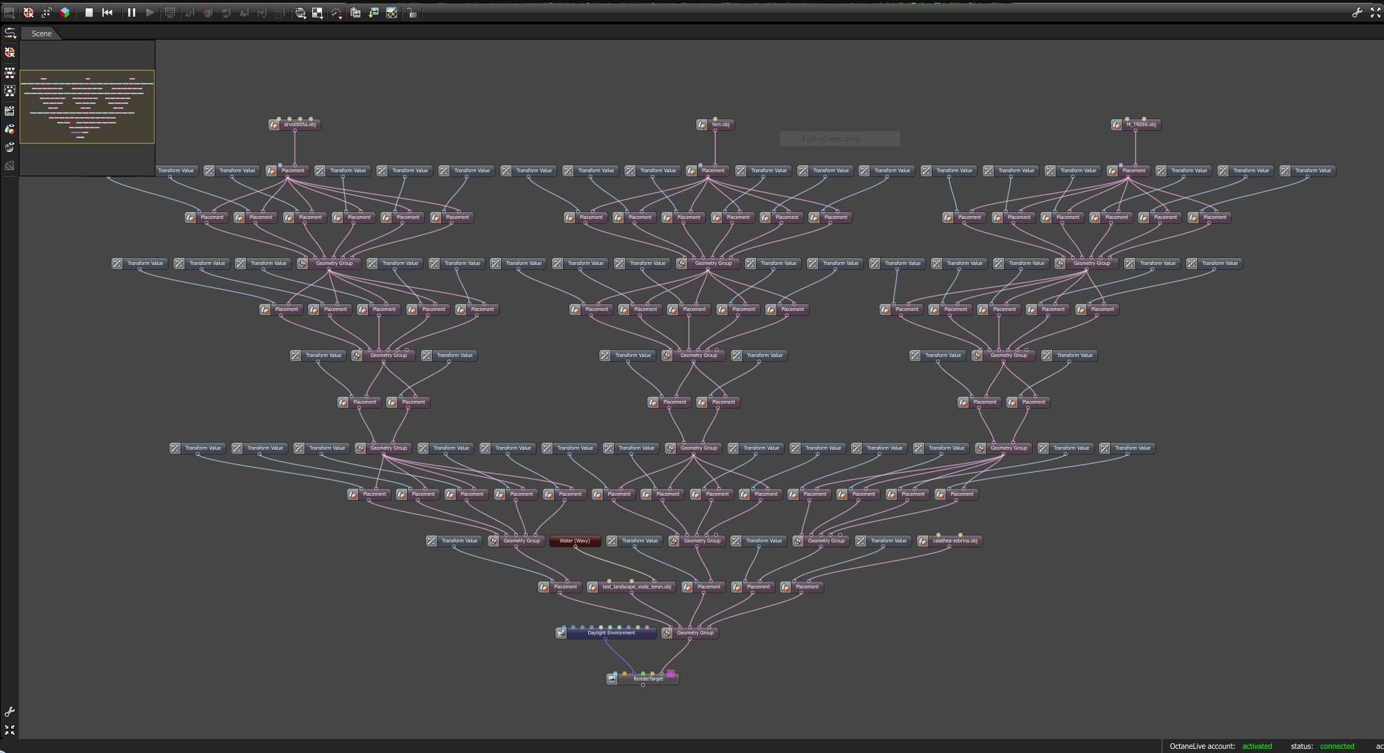Open preferences via the top-right wrench icon

[x=1357, y=13]
